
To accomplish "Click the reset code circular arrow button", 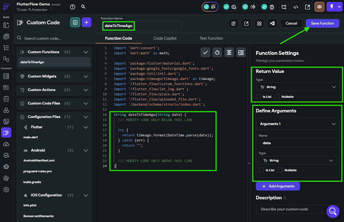I will tap(217, 52).
